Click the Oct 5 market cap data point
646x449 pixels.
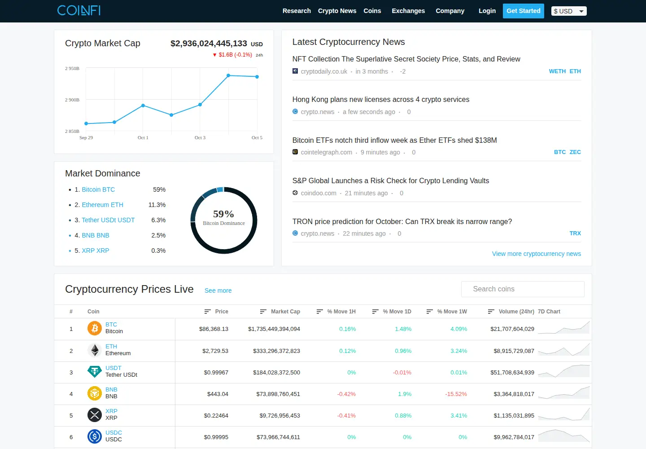(x=257, y=77)
